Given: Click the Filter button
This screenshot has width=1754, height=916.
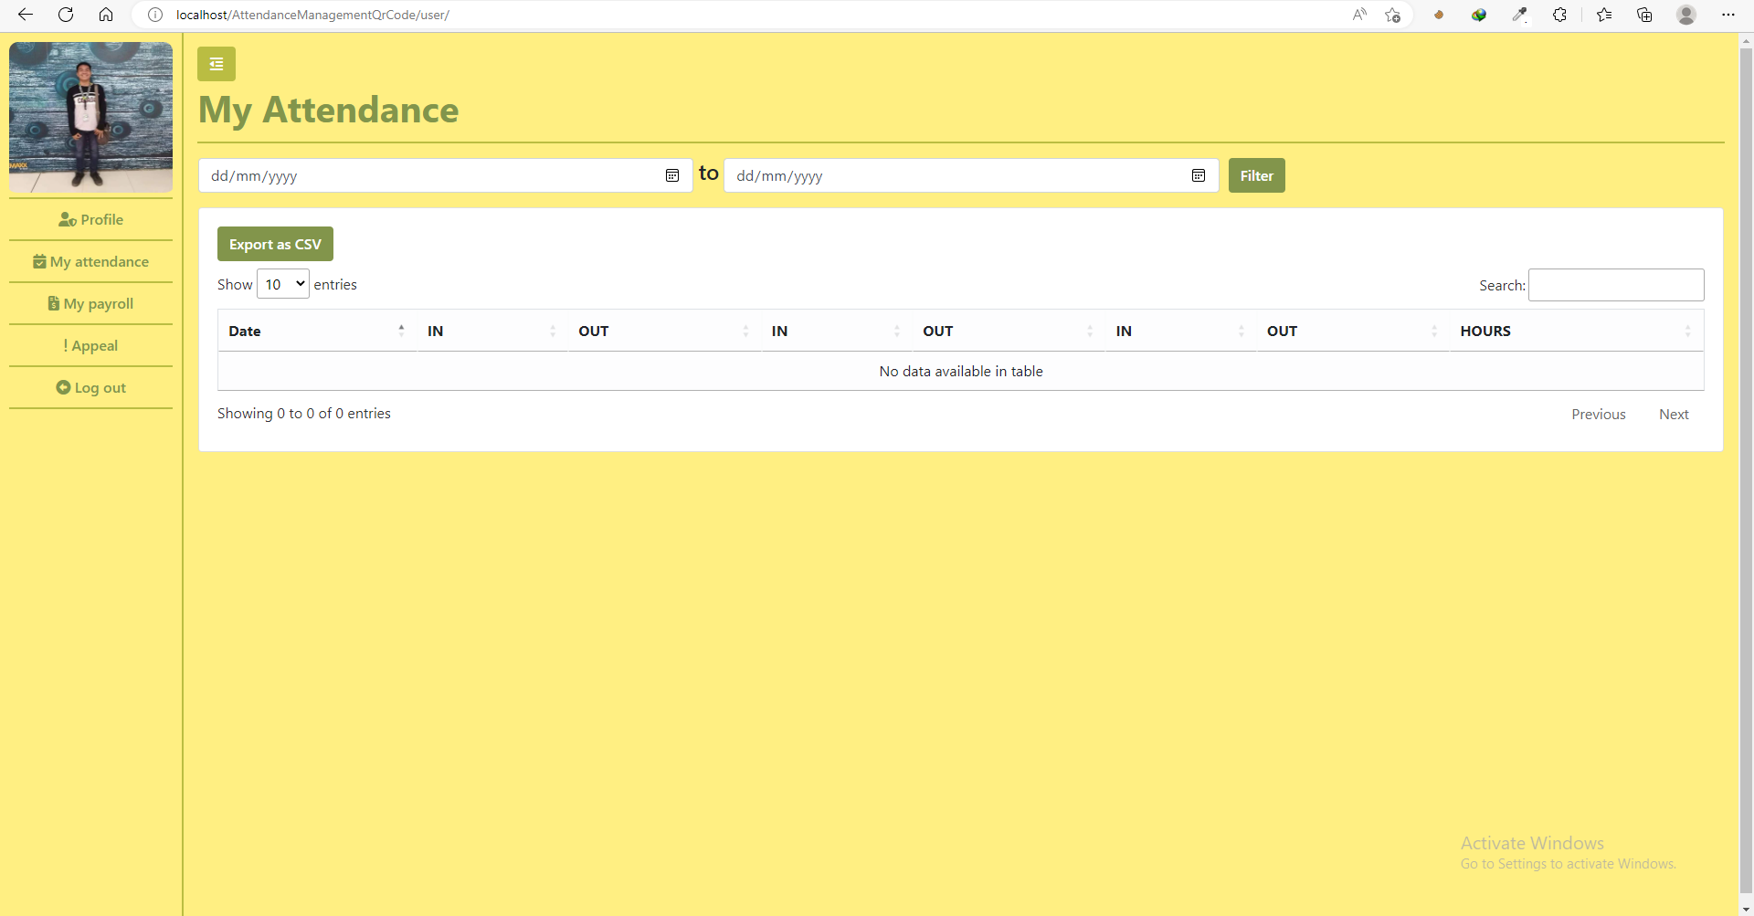Looking at the screenshot, I should click(x=1256, y=175).
